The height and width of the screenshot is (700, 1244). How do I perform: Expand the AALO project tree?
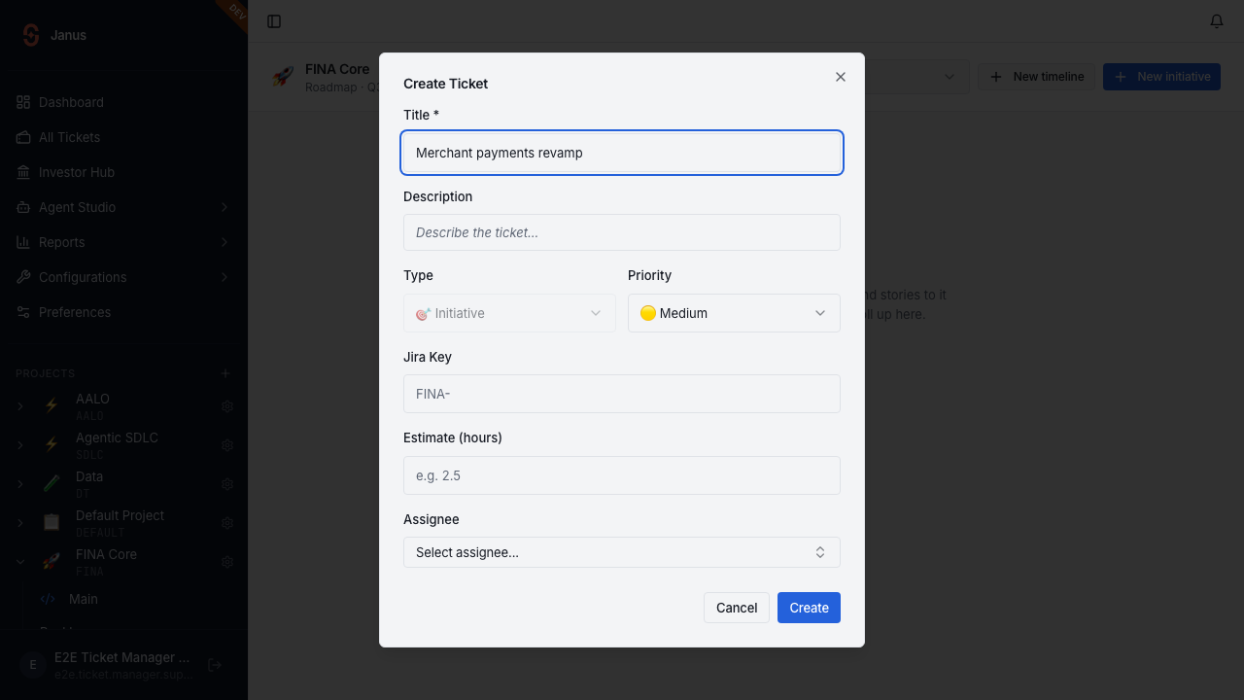[x=20, y=406]
